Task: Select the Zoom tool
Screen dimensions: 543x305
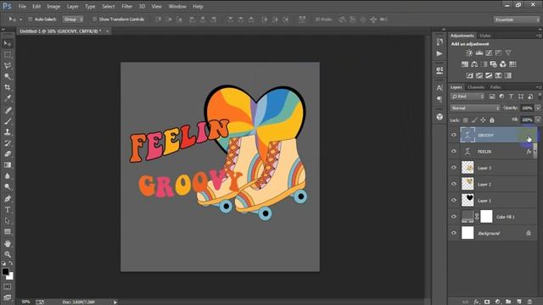Action: point(8,255)
